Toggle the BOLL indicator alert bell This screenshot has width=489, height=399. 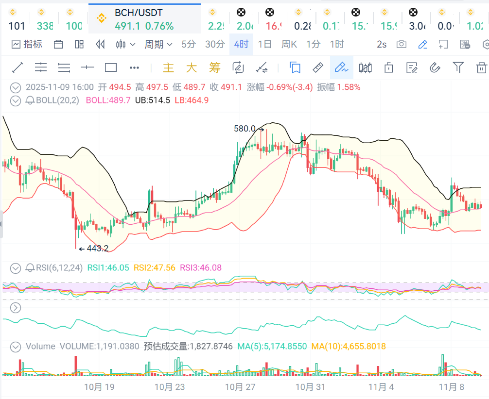(x=30, y=100)
